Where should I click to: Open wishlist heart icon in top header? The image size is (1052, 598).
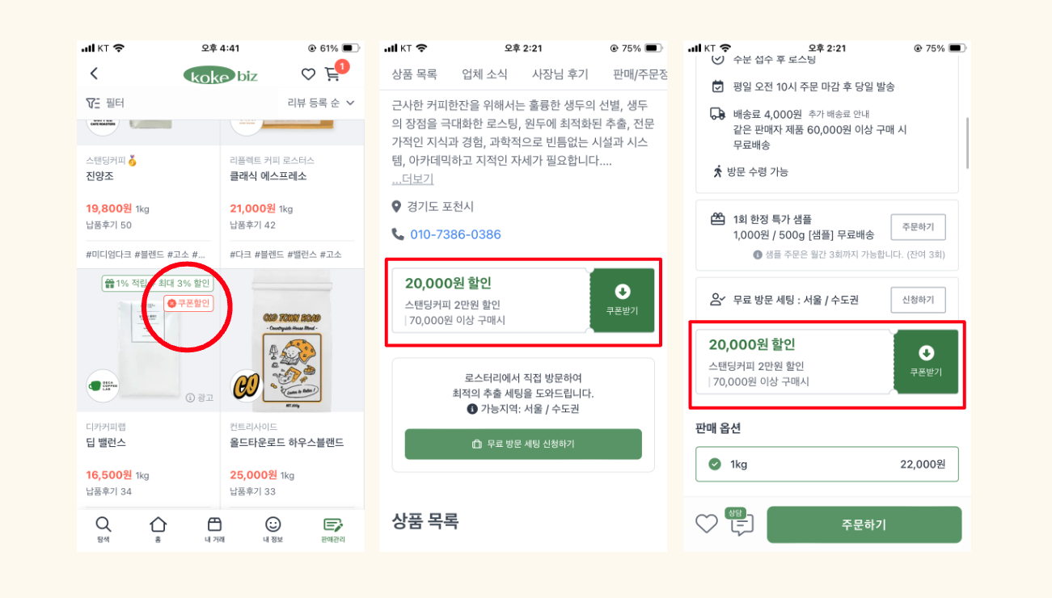pyautogui.click(x=308, y=74)
